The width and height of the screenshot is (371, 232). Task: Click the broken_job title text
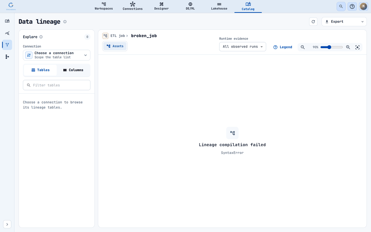[144, 36]
